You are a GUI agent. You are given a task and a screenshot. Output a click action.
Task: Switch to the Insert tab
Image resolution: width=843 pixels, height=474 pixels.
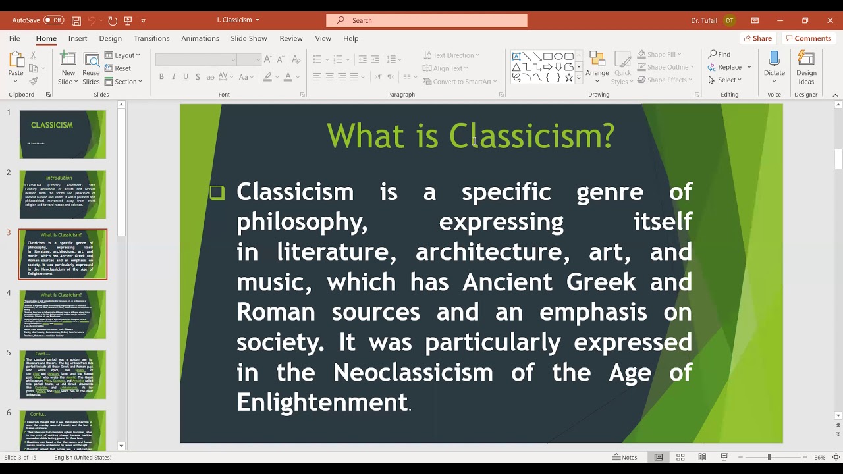(78, 38)
